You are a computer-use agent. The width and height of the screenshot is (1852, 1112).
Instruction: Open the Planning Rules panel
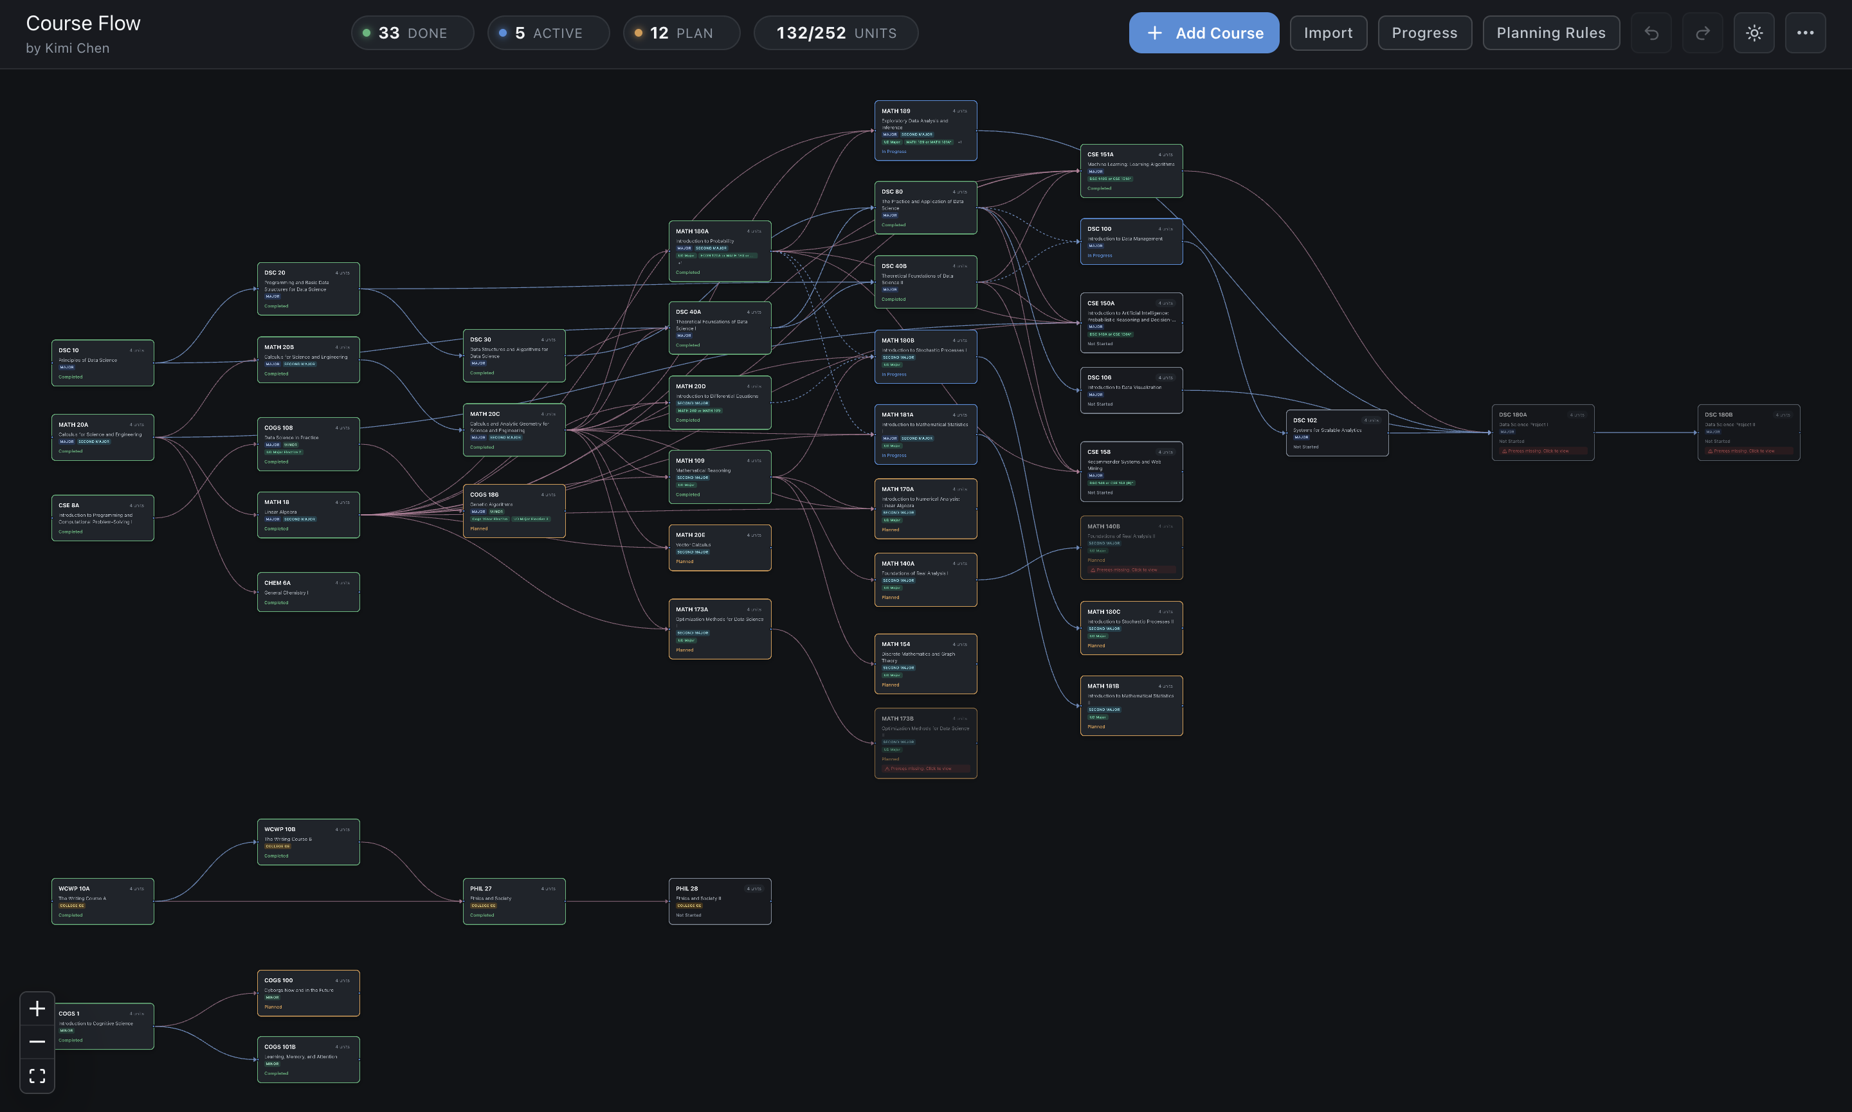tap(1550, 32)
